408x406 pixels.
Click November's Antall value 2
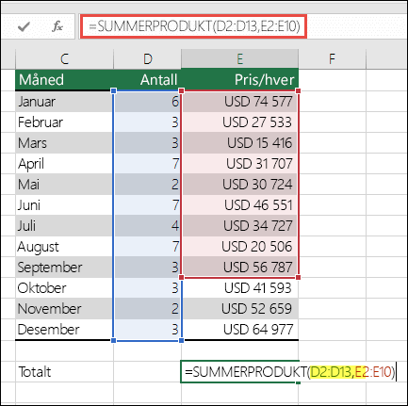pos(148,309)
